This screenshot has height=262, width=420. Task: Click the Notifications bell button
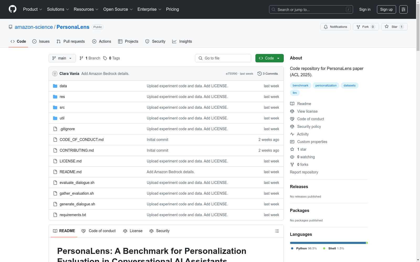(x=335, y=27)
